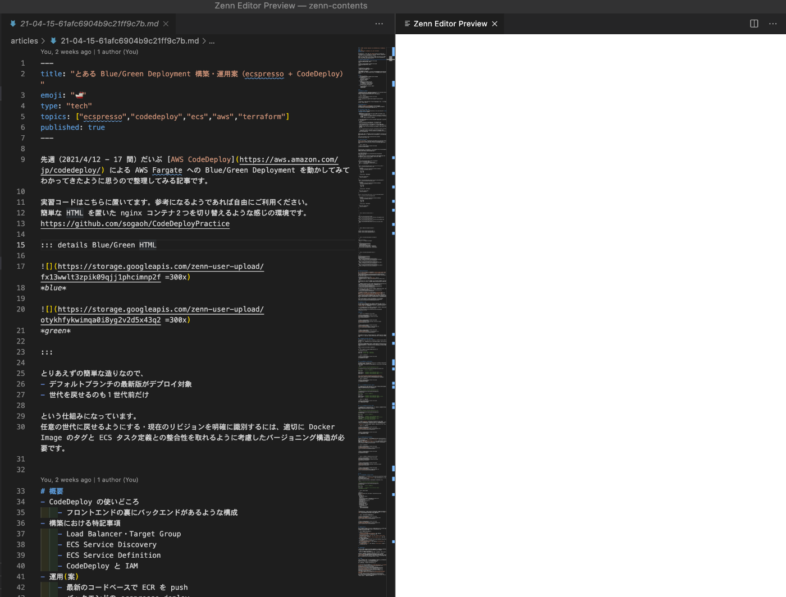Open the breadcrumb ellipsis symbol item
Screen dimensions: 786x597
point(212,41)
